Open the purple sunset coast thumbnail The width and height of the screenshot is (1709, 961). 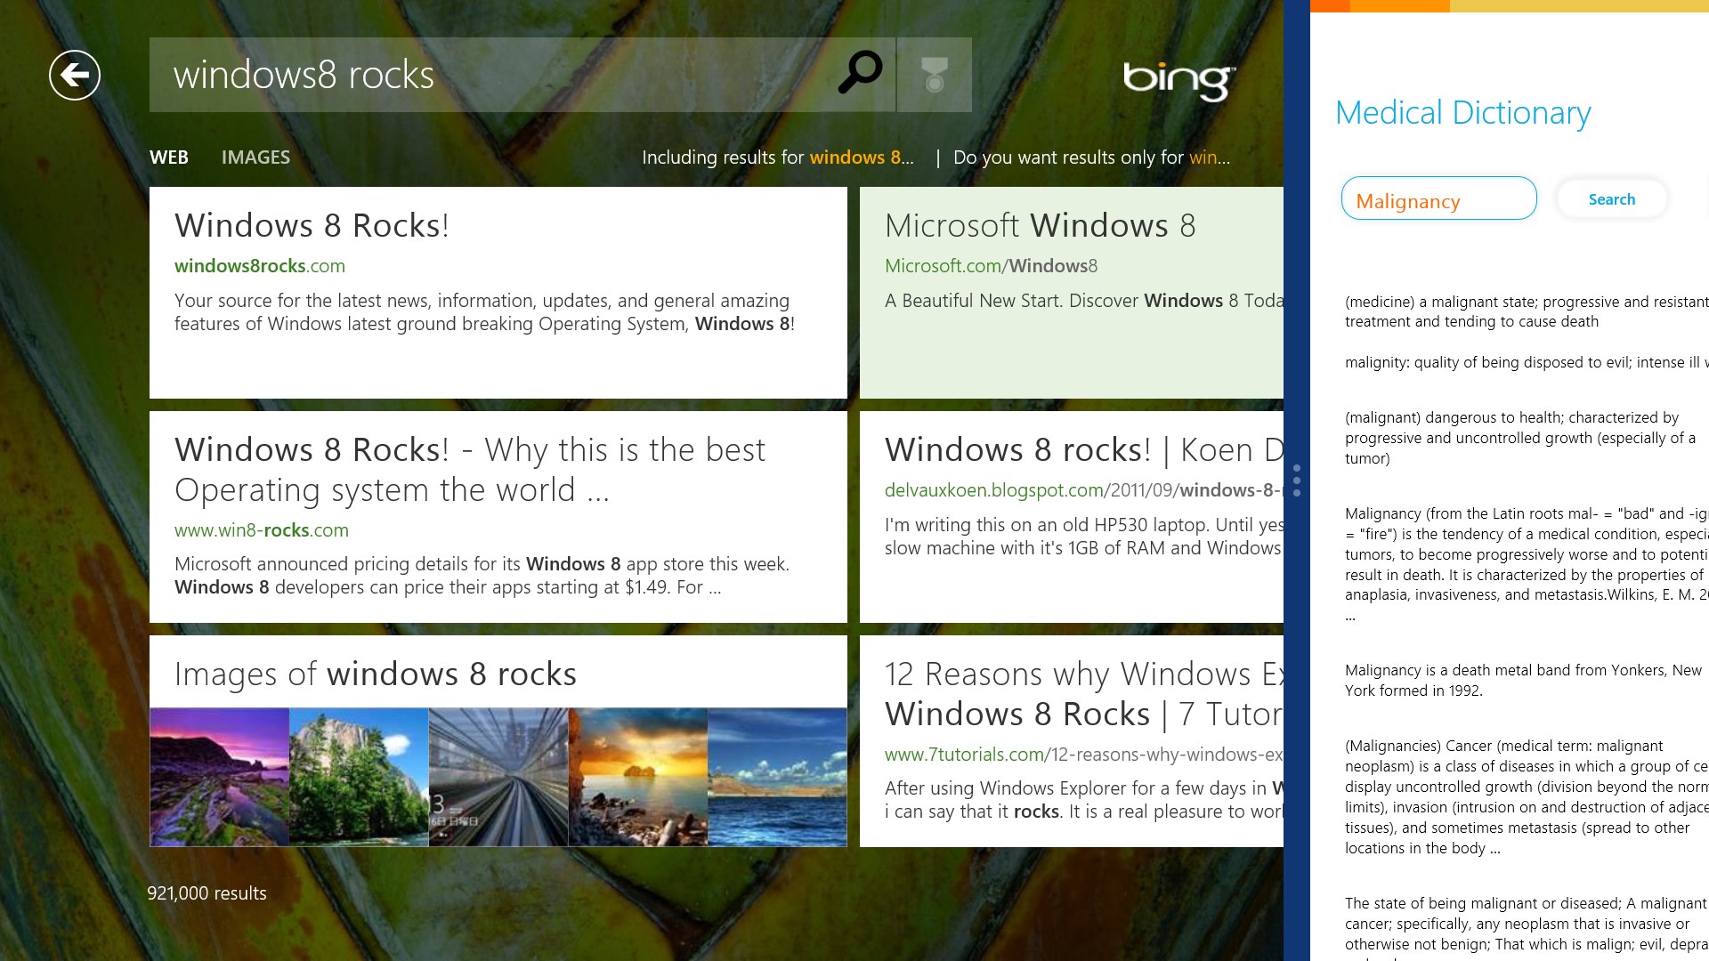click(x=220, y=777)
